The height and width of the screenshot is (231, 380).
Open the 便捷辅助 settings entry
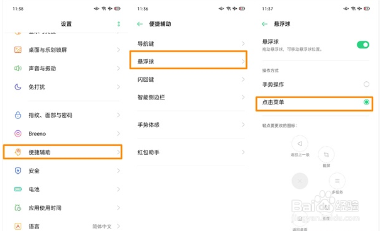63,152
